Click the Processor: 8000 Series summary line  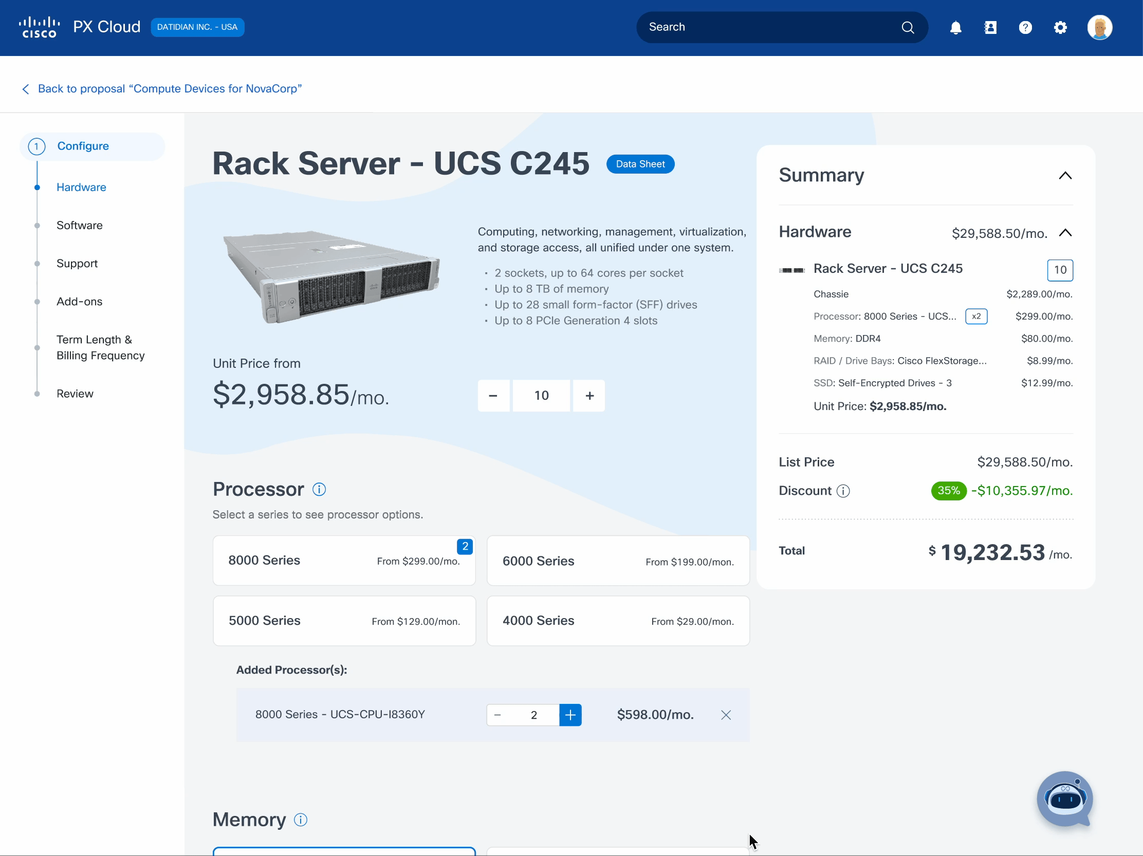(x=943, y=316)
